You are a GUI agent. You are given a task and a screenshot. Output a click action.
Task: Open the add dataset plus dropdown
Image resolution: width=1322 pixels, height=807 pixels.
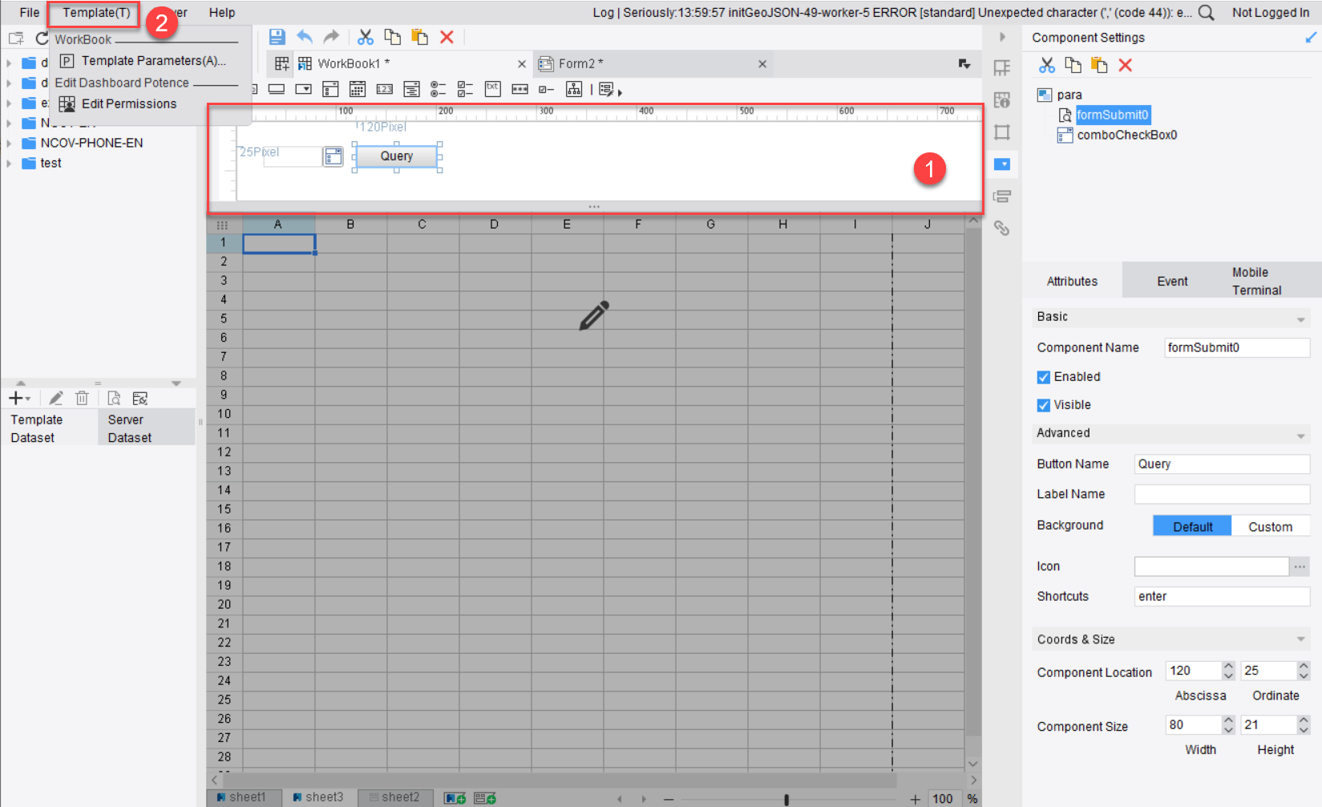coord(19,398)
